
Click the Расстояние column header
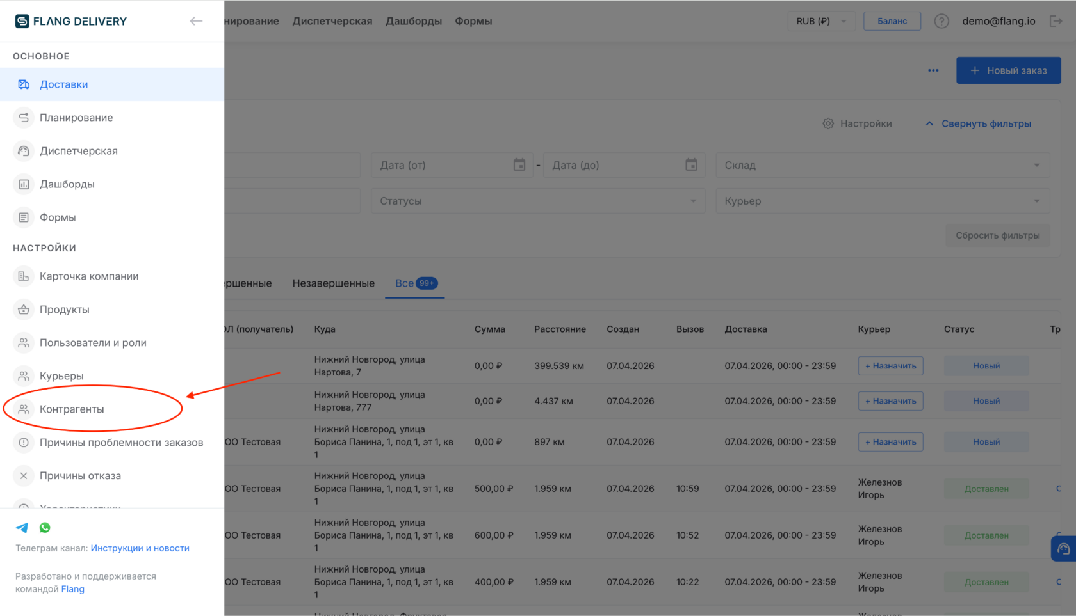(560, 329)
